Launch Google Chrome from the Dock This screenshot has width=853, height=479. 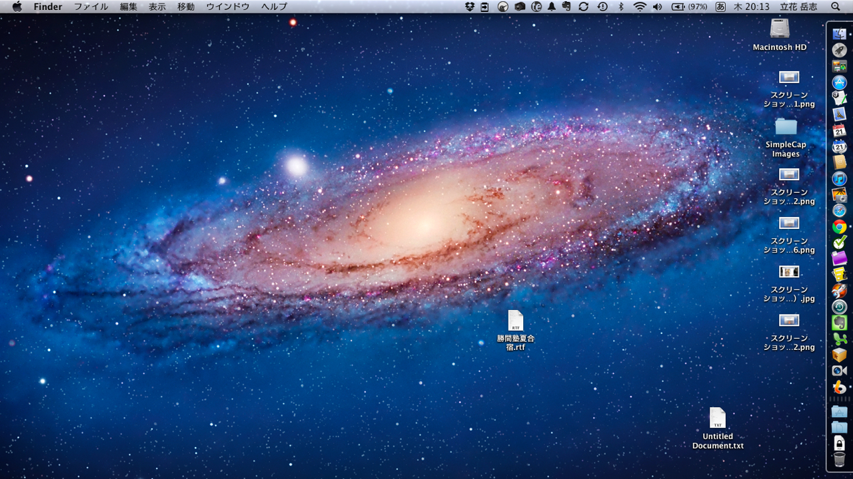click(839, 227)
